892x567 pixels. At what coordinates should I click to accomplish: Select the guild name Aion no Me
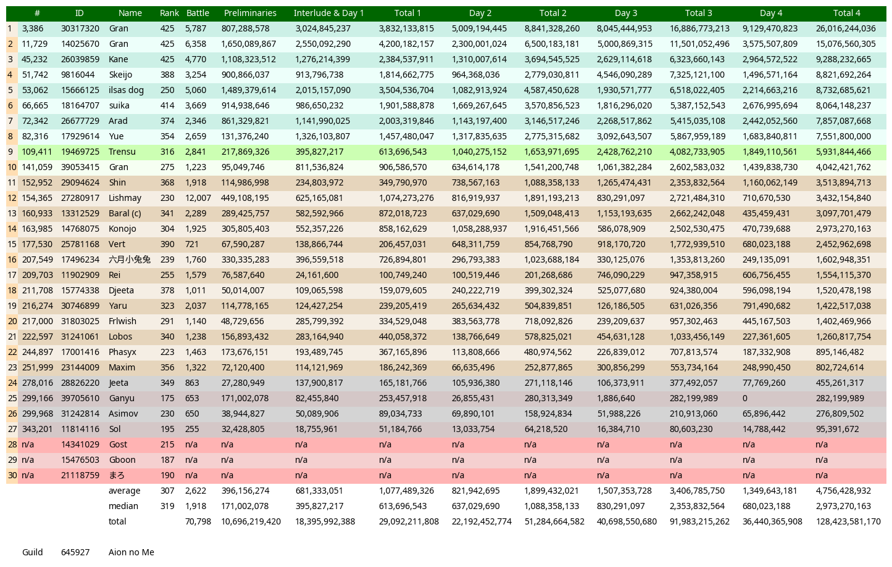[x=131, y=552]
